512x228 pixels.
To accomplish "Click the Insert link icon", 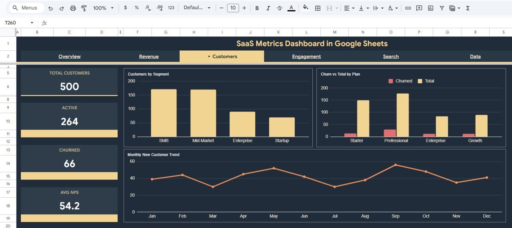I will 408,8.
